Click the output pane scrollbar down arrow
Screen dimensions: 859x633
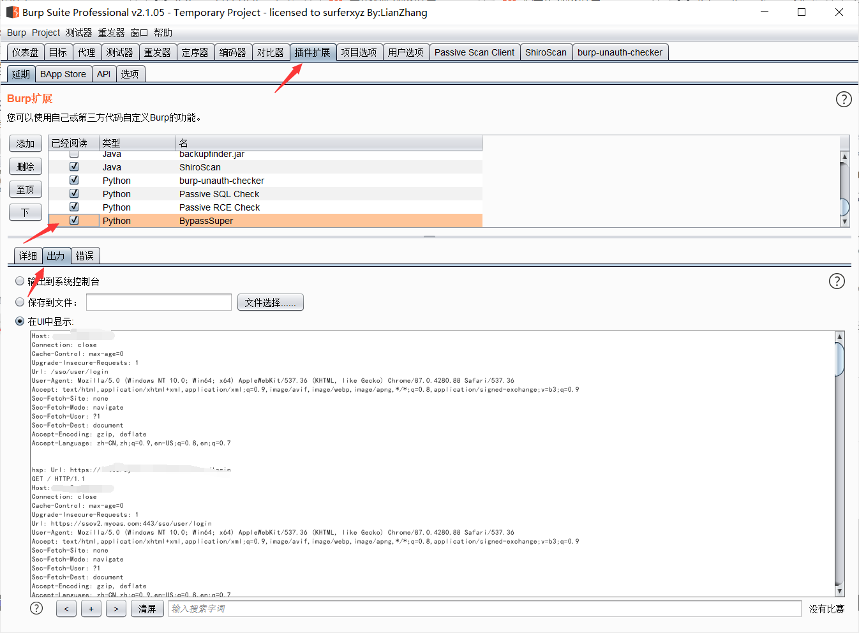point(840,592)
